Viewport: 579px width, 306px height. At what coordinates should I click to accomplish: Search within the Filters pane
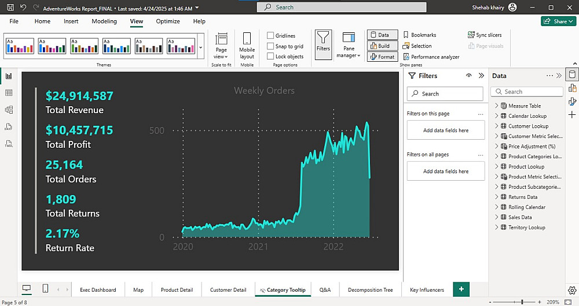pos(445,94)
